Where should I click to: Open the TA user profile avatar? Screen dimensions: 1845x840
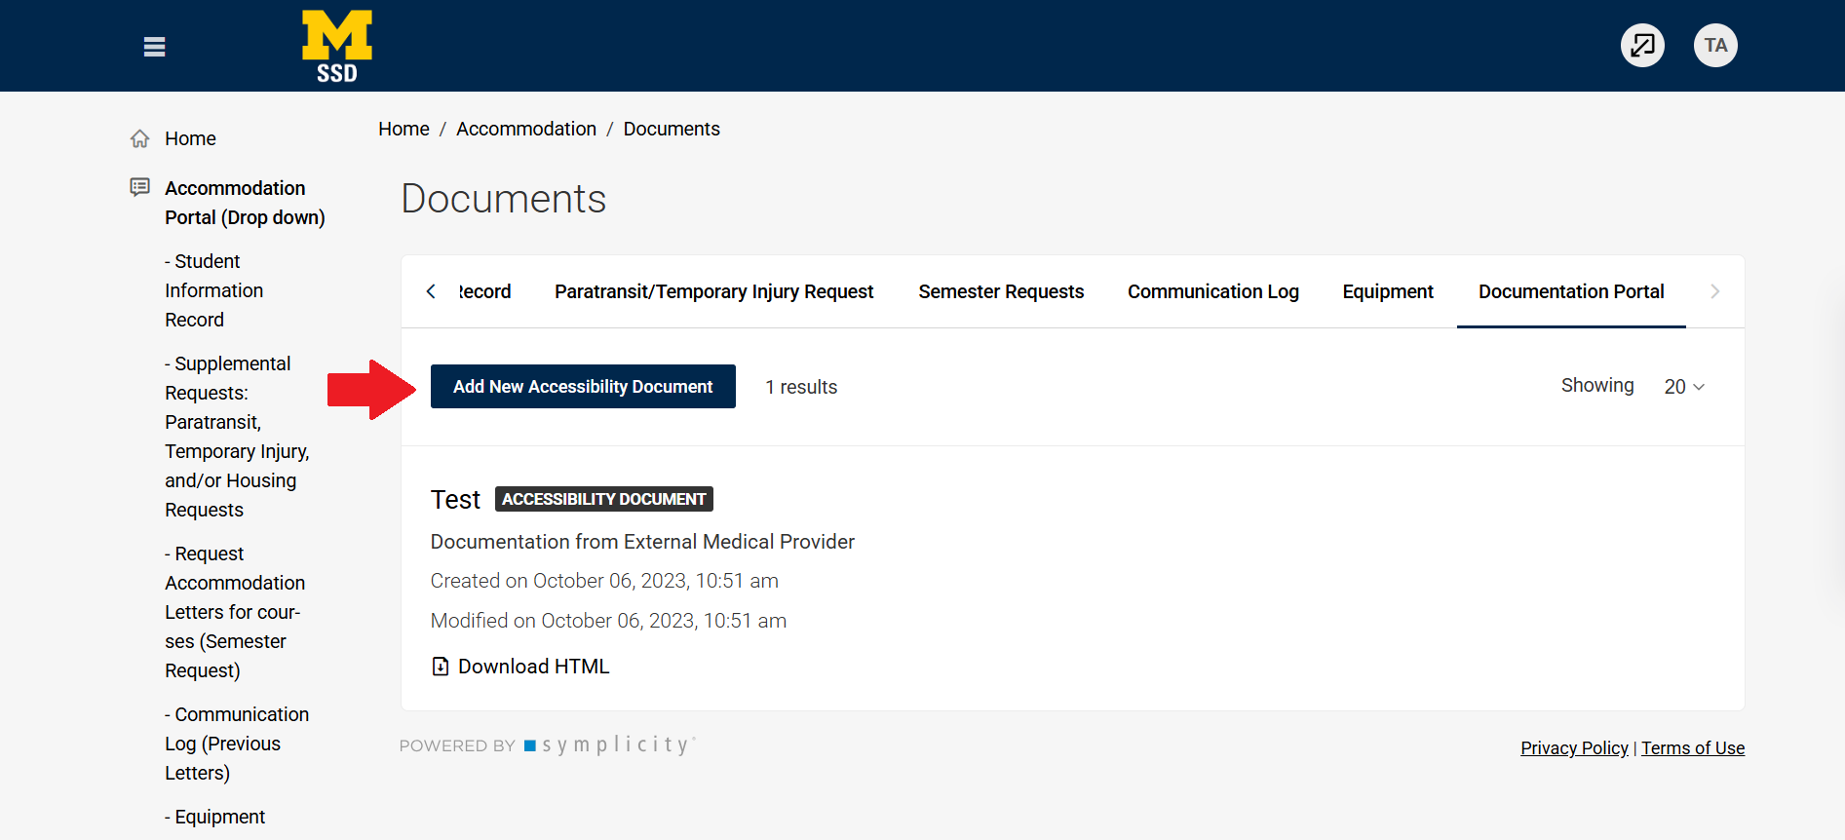1715,45
